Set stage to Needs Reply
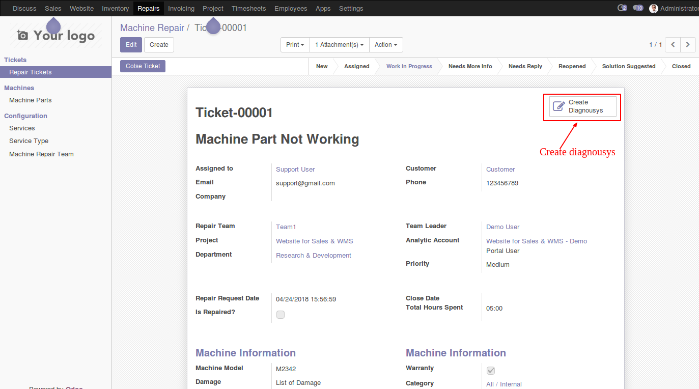This screenshot has width=699, height=389. pyautogui.click(x=525, y=66)
